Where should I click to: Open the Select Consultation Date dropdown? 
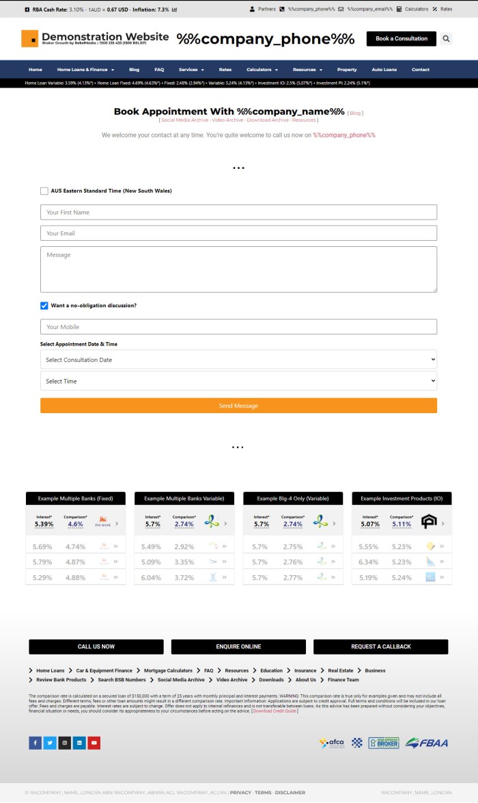pos(238,360)
